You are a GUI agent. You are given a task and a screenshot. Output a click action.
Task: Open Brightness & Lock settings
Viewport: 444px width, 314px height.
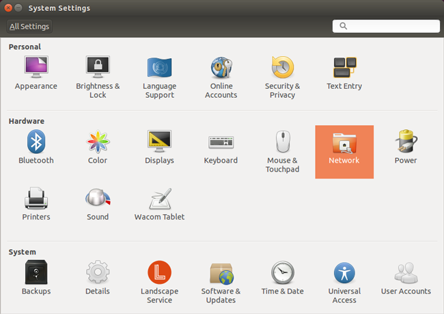click(98, 77)
